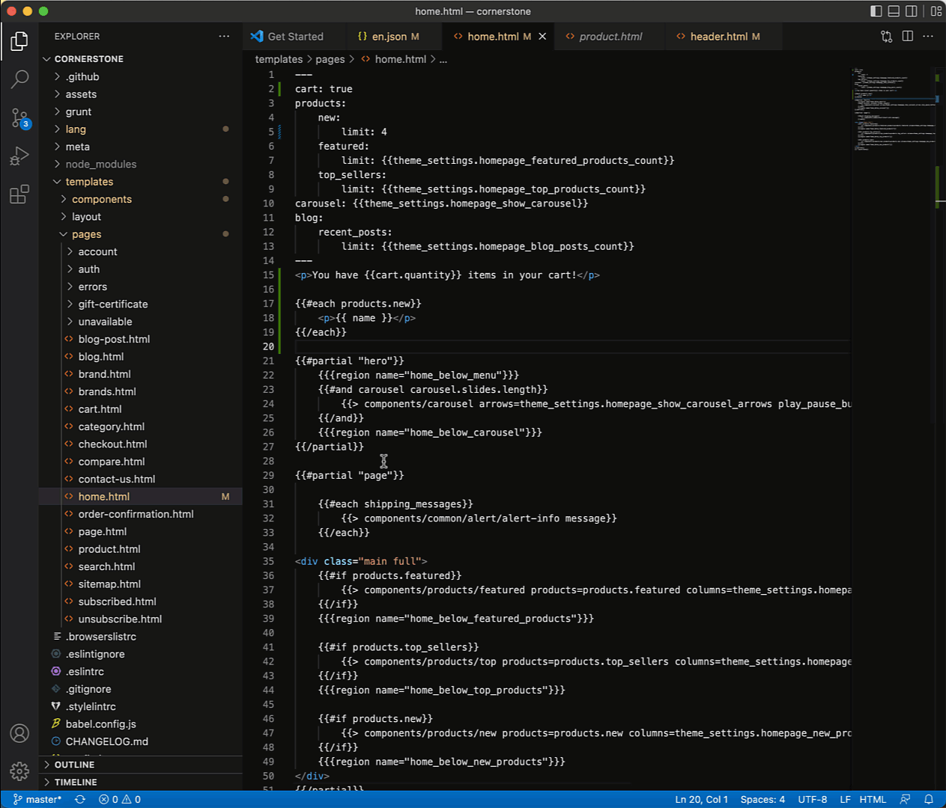This screenshot has height=808, width=946.
Task: Toggle the bottom panel layout button
Action: click(x=894, y=11)
